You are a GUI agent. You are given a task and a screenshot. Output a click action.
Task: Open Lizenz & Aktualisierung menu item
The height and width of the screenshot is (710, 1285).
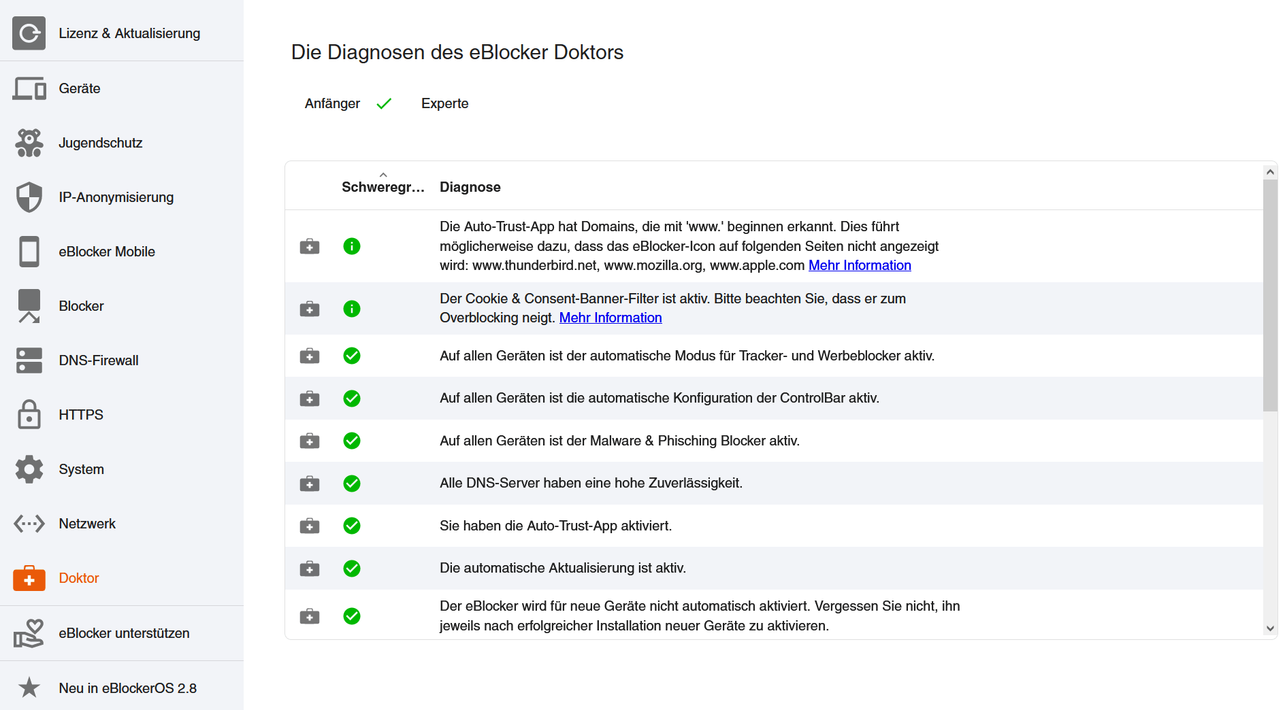(129, 33)
